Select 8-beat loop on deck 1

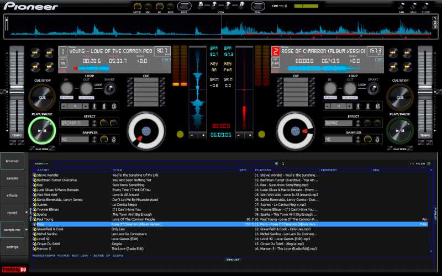[104, 106]
